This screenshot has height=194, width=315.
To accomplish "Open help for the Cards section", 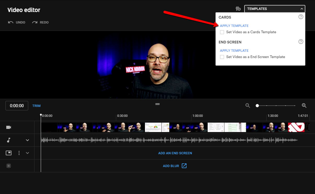I will click(301, 17).
